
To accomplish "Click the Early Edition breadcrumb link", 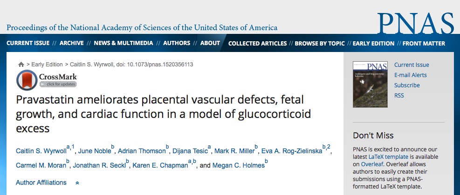I will click(47, 65).
